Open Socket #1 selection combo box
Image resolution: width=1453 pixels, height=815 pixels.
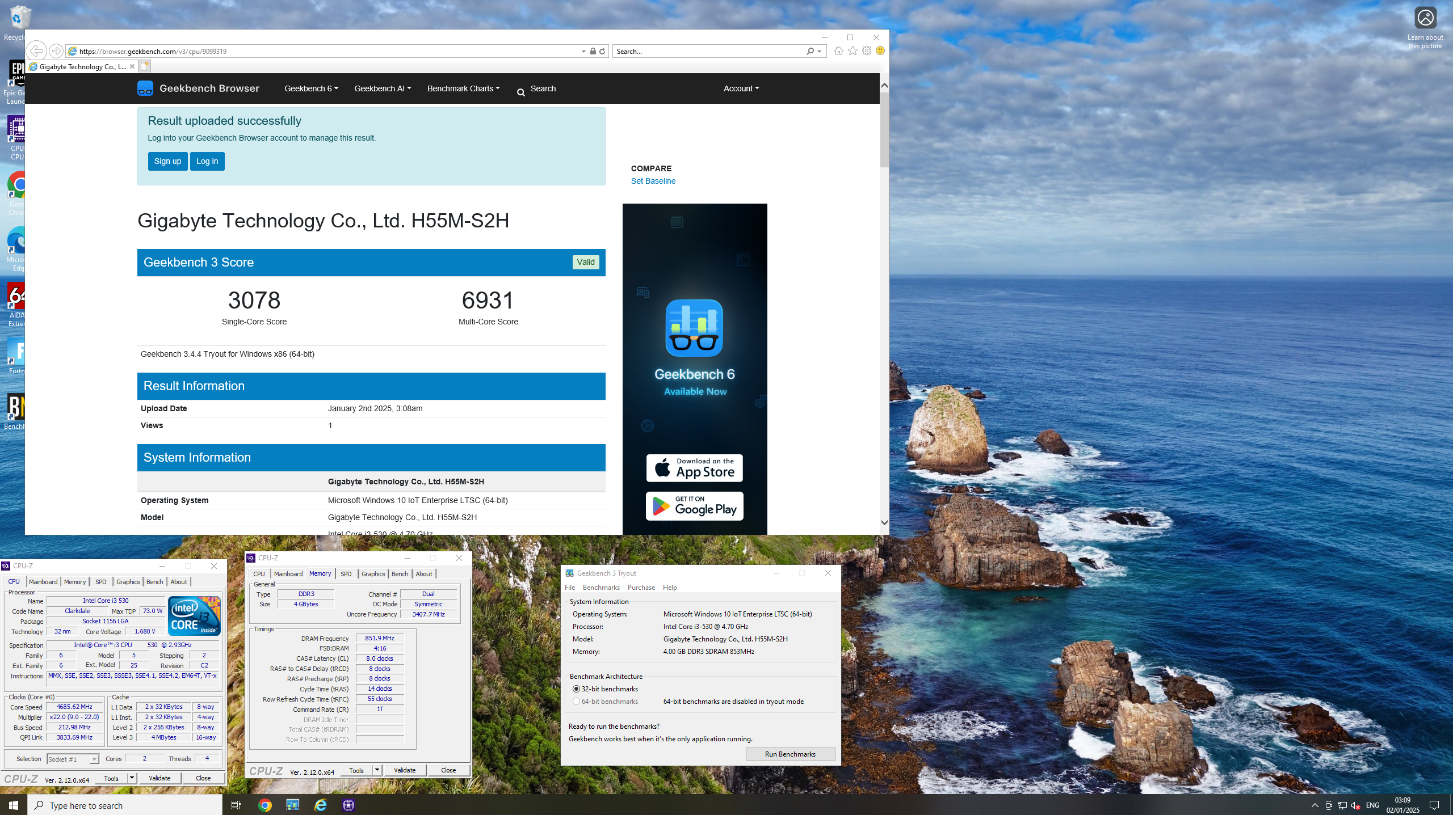coord(73,759)
